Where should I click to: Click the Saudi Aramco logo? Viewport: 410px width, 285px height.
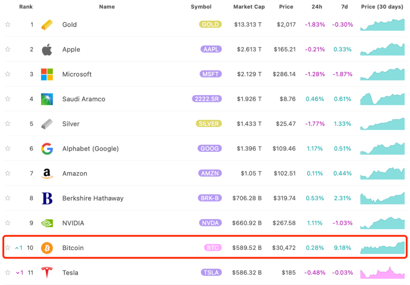coord(47,99)
